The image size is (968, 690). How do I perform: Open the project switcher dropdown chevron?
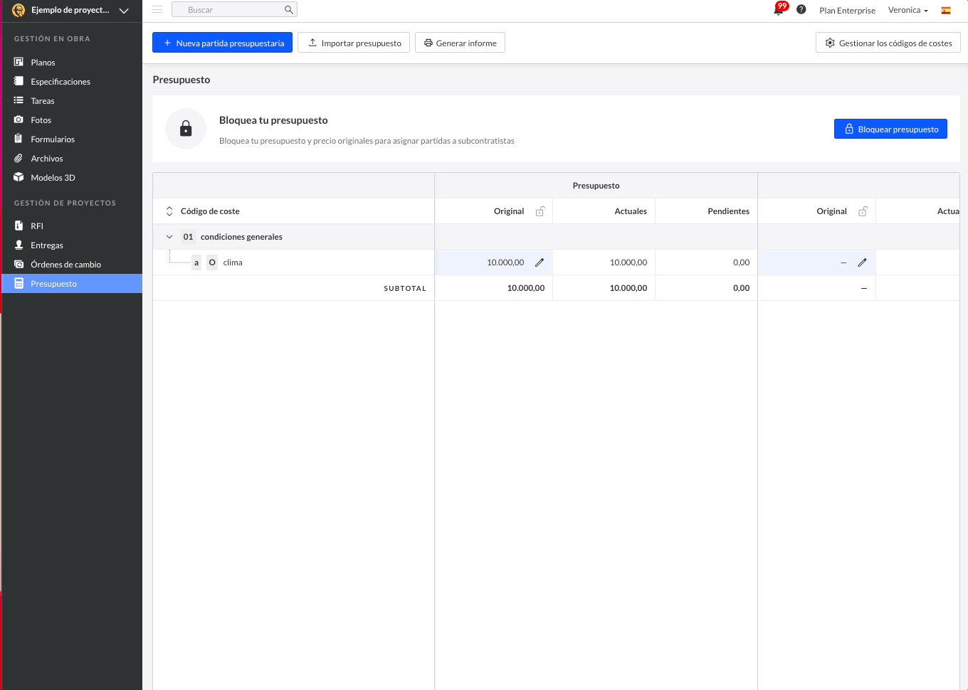pos(124,11)
